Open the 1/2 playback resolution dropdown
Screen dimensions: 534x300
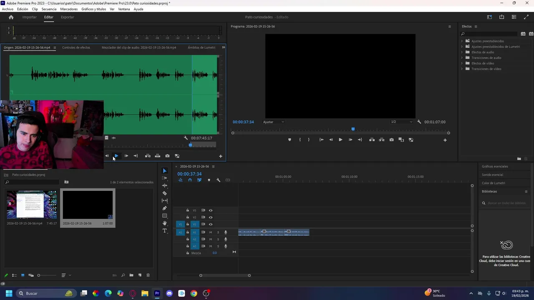point(401,122)
